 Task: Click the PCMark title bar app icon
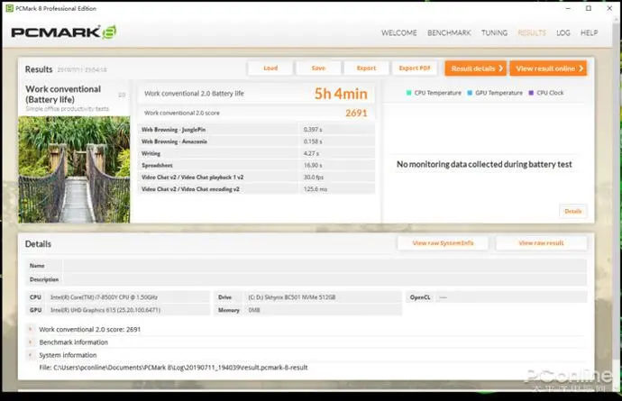9,7
